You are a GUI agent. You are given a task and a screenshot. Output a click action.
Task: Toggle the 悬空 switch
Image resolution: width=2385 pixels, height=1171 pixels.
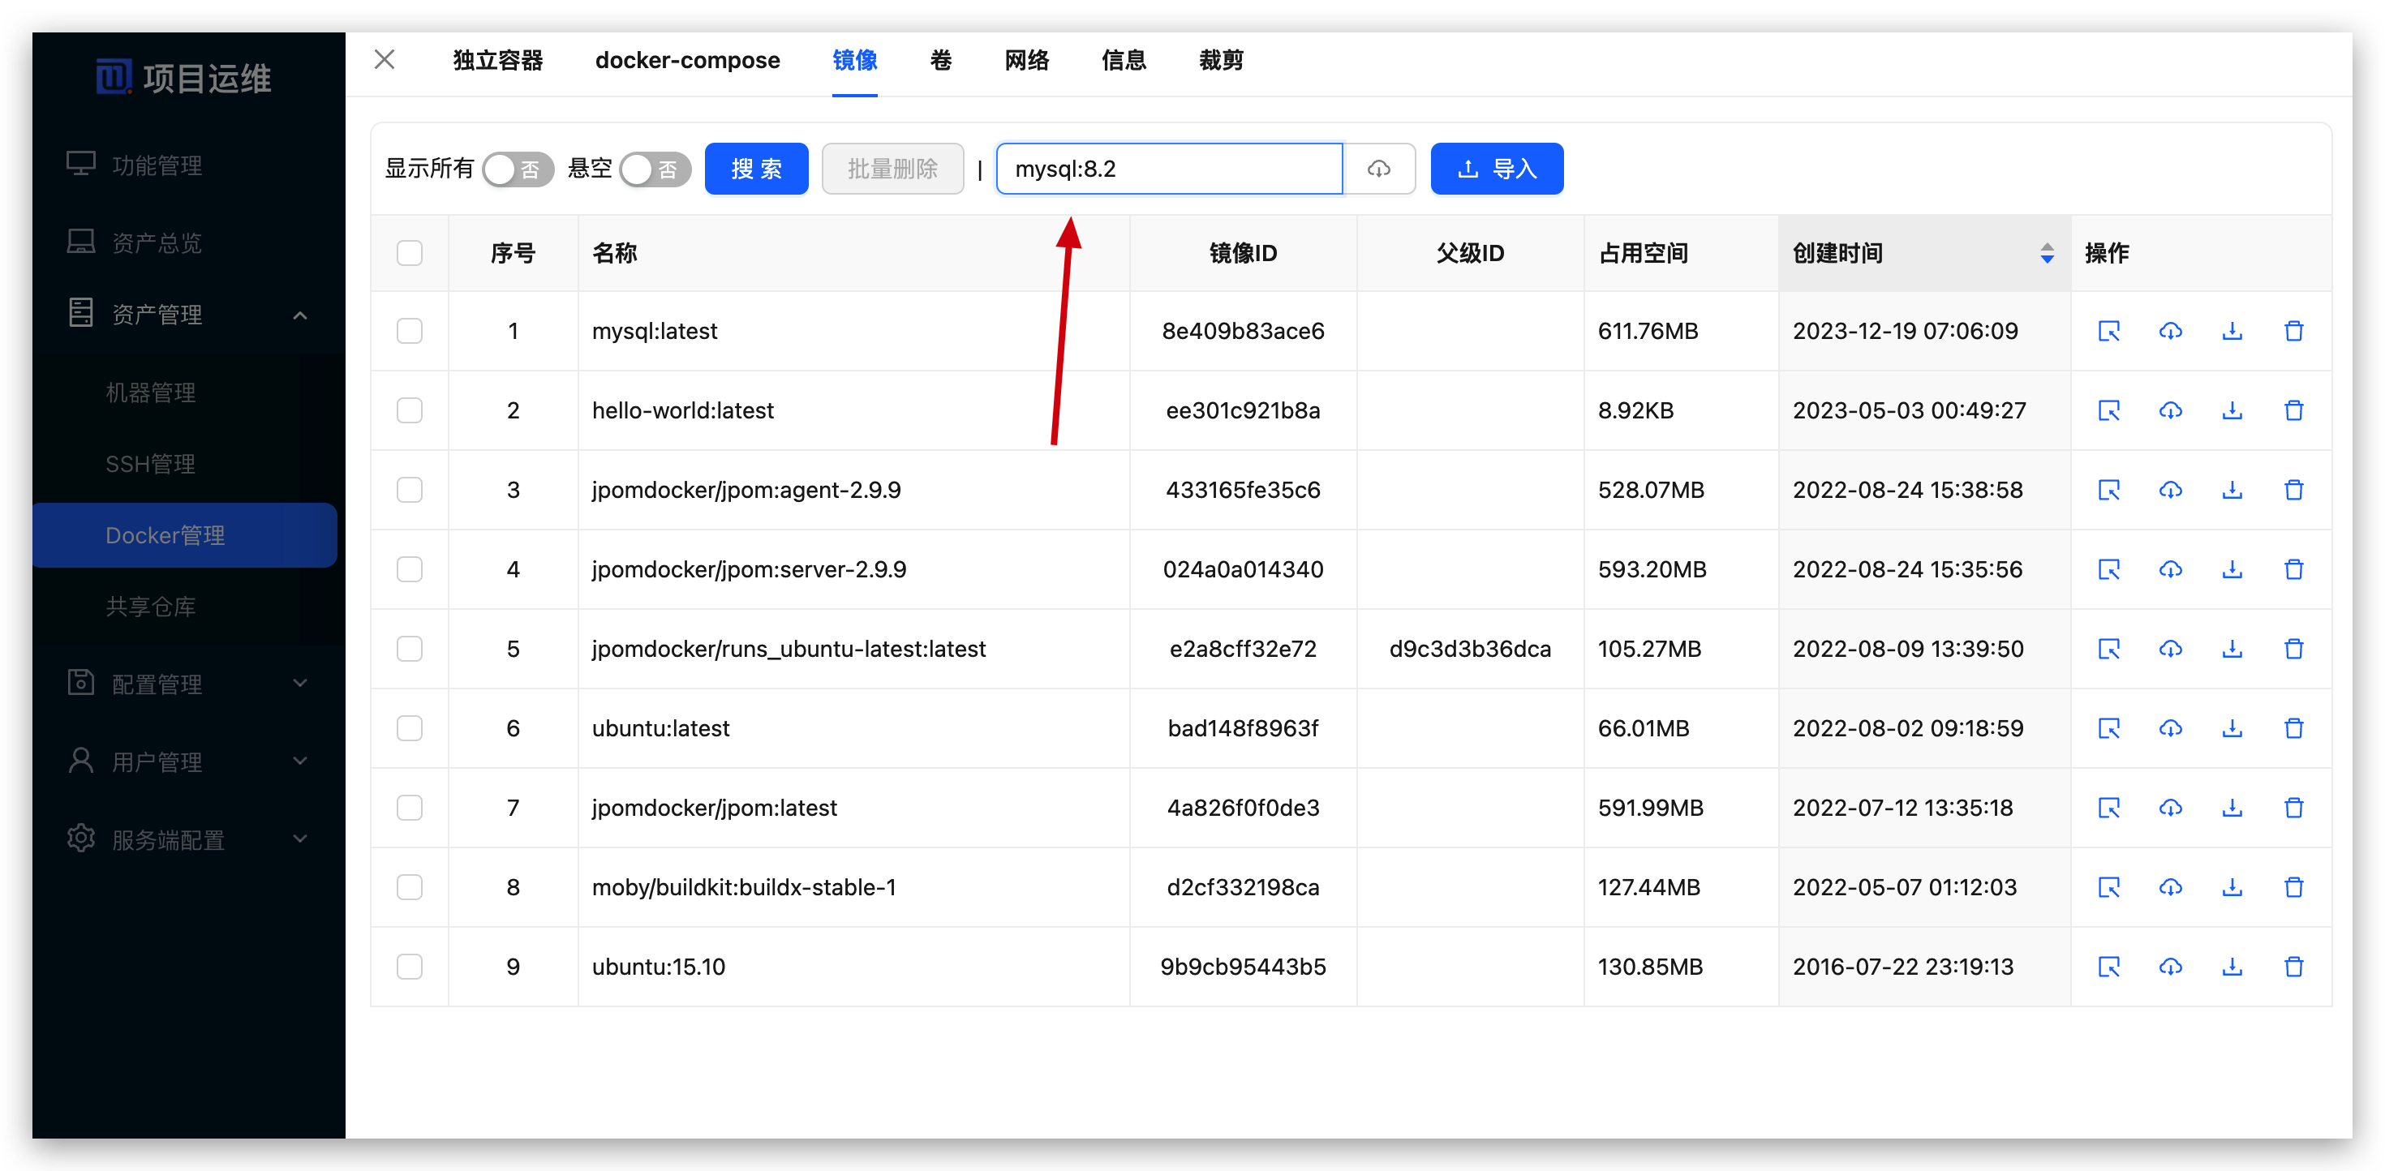coord(655,169)
